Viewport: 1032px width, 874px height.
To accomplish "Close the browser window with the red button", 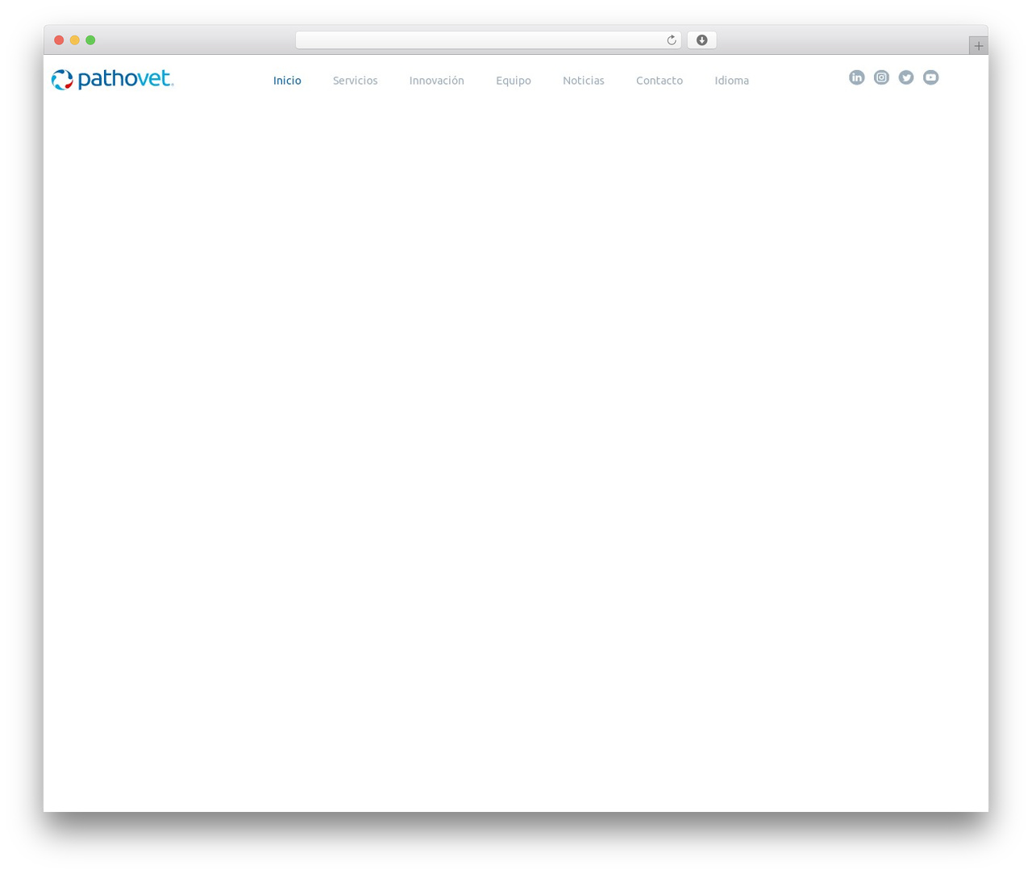I will click(59, 40).
